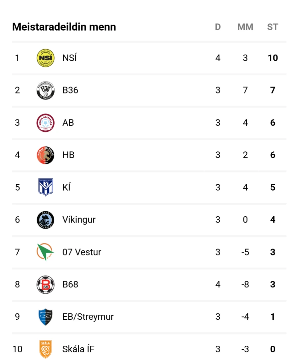Select NSÍ's 10 points value

[x=273, y=58]
